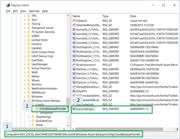Click the tree pane scroll up arrow
The image size is (180, 139).
click(68, 16)
